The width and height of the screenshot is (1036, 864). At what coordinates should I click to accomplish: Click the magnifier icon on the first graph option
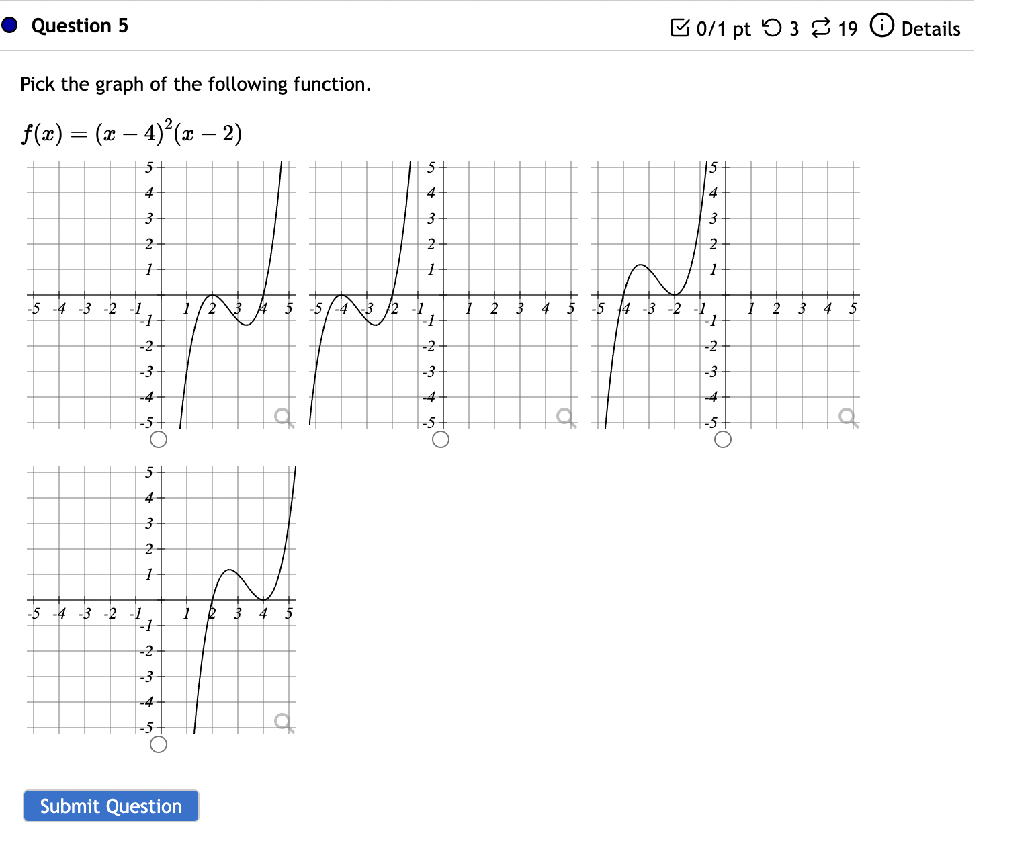point(283,417)
